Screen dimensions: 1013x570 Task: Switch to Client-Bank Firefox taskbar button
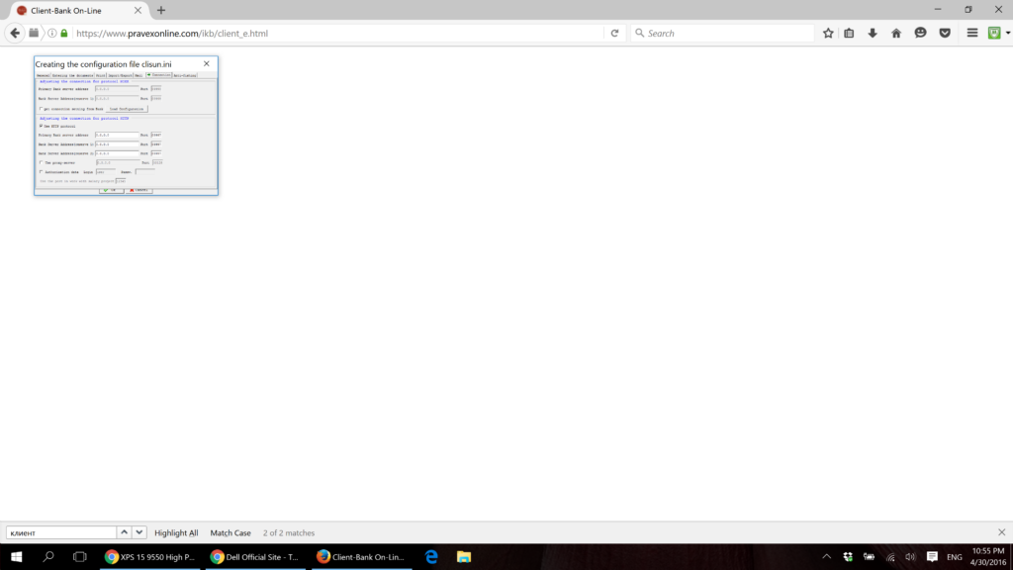361,556
